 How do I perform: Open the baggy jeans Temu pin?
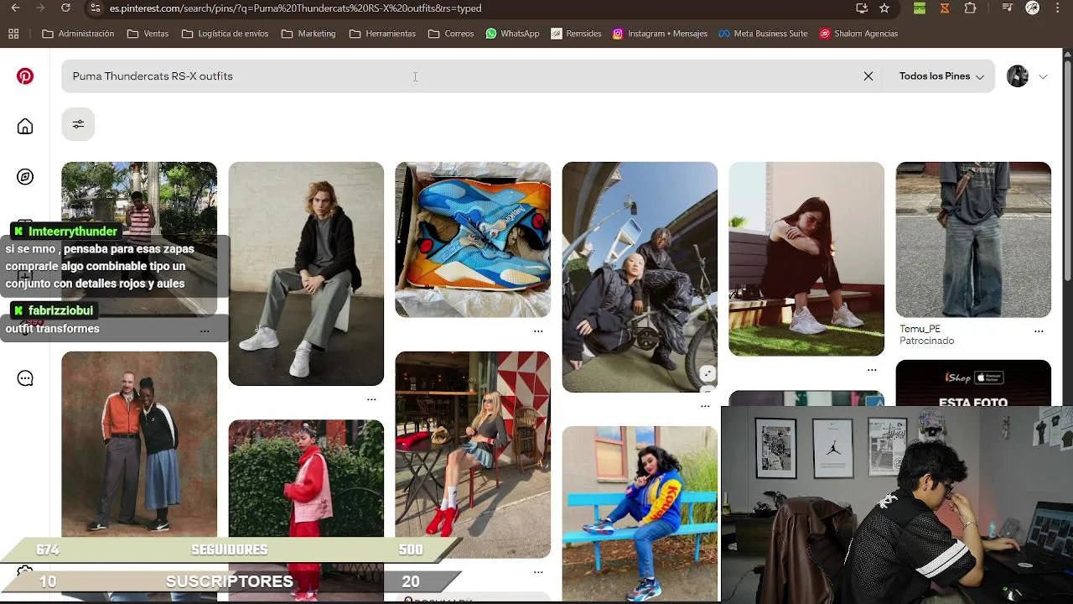tap(973, 240)
